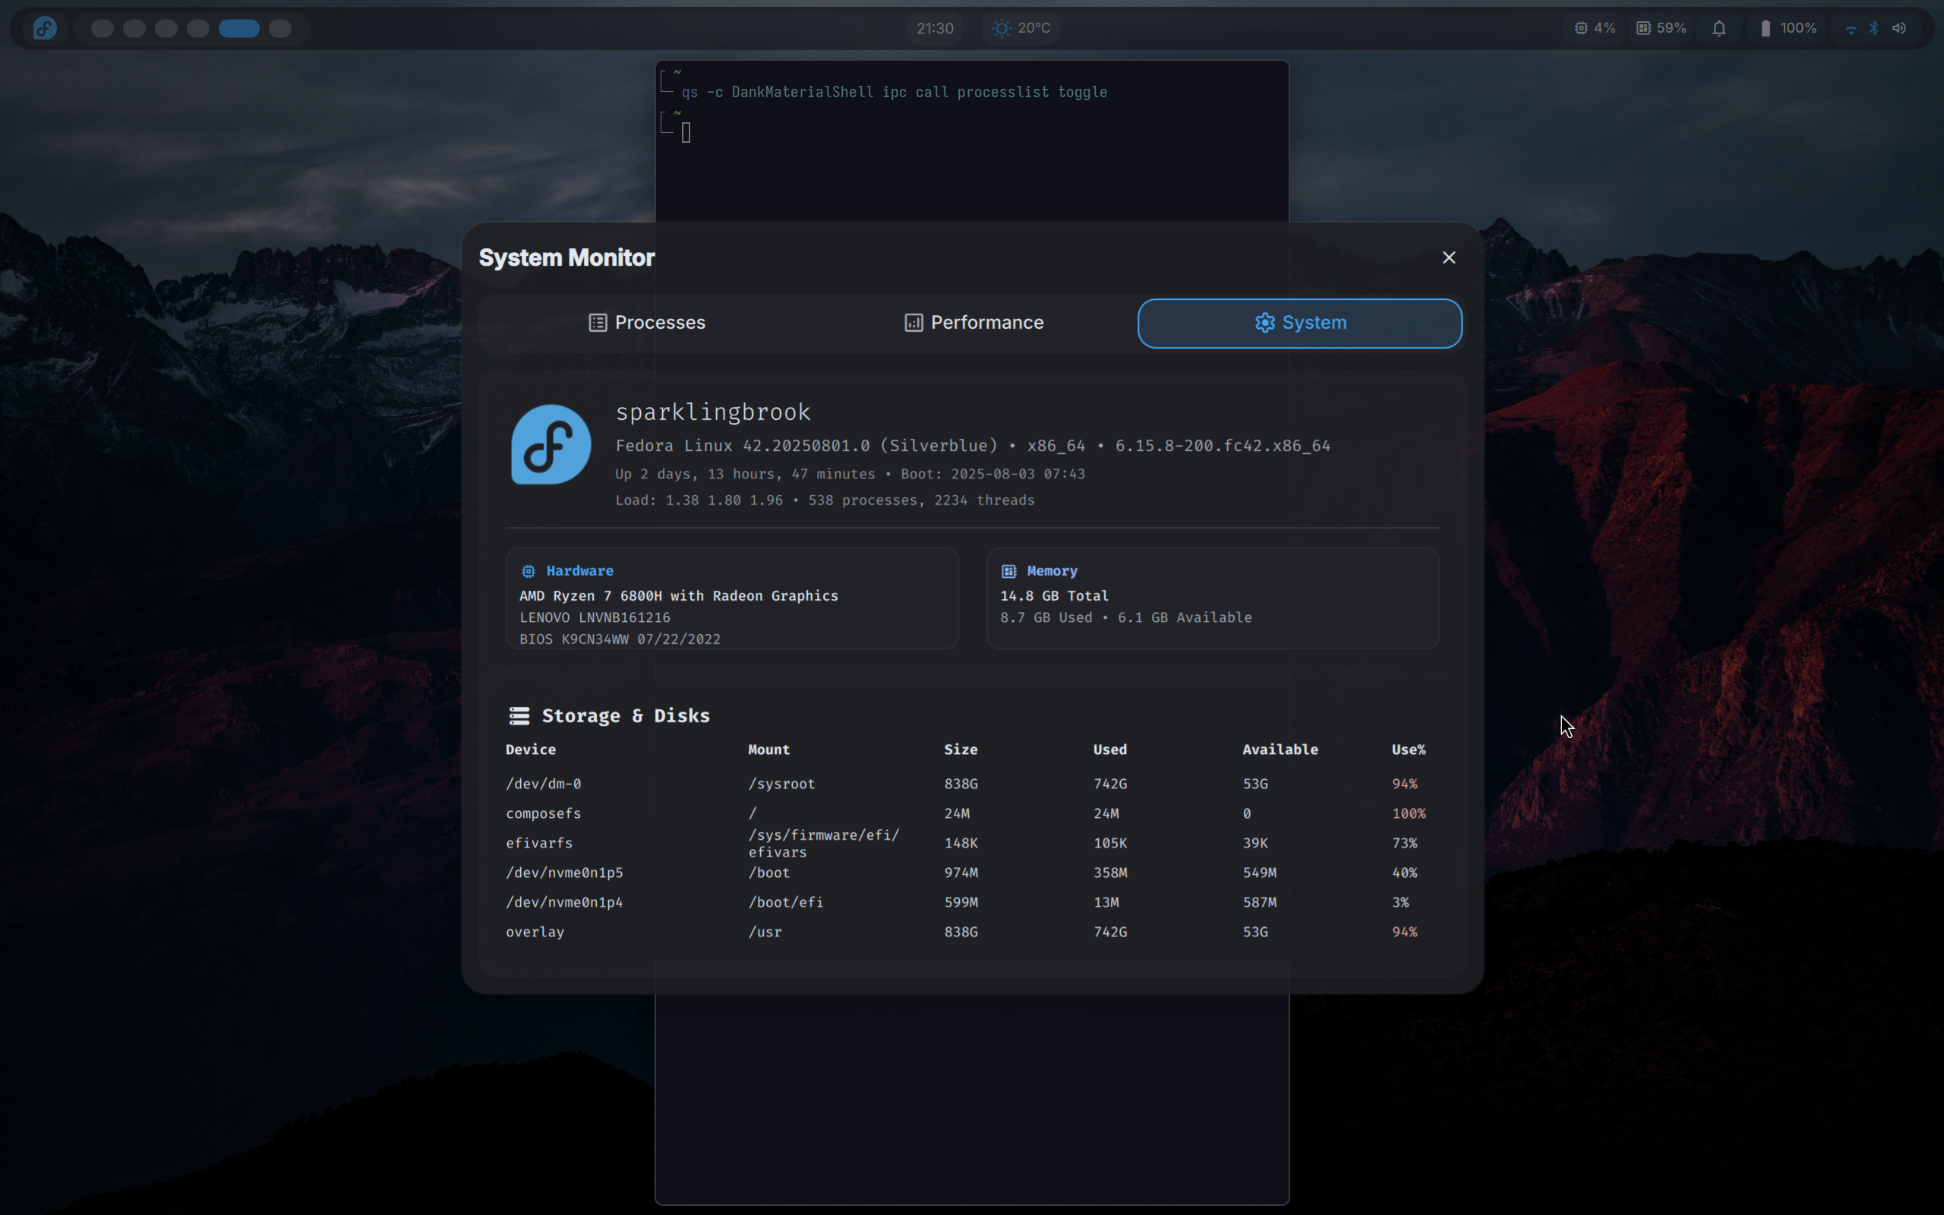Screen dimensions: 1944x1215
Task: Click the 21:30 clock widget
Action: click(934, 28)
